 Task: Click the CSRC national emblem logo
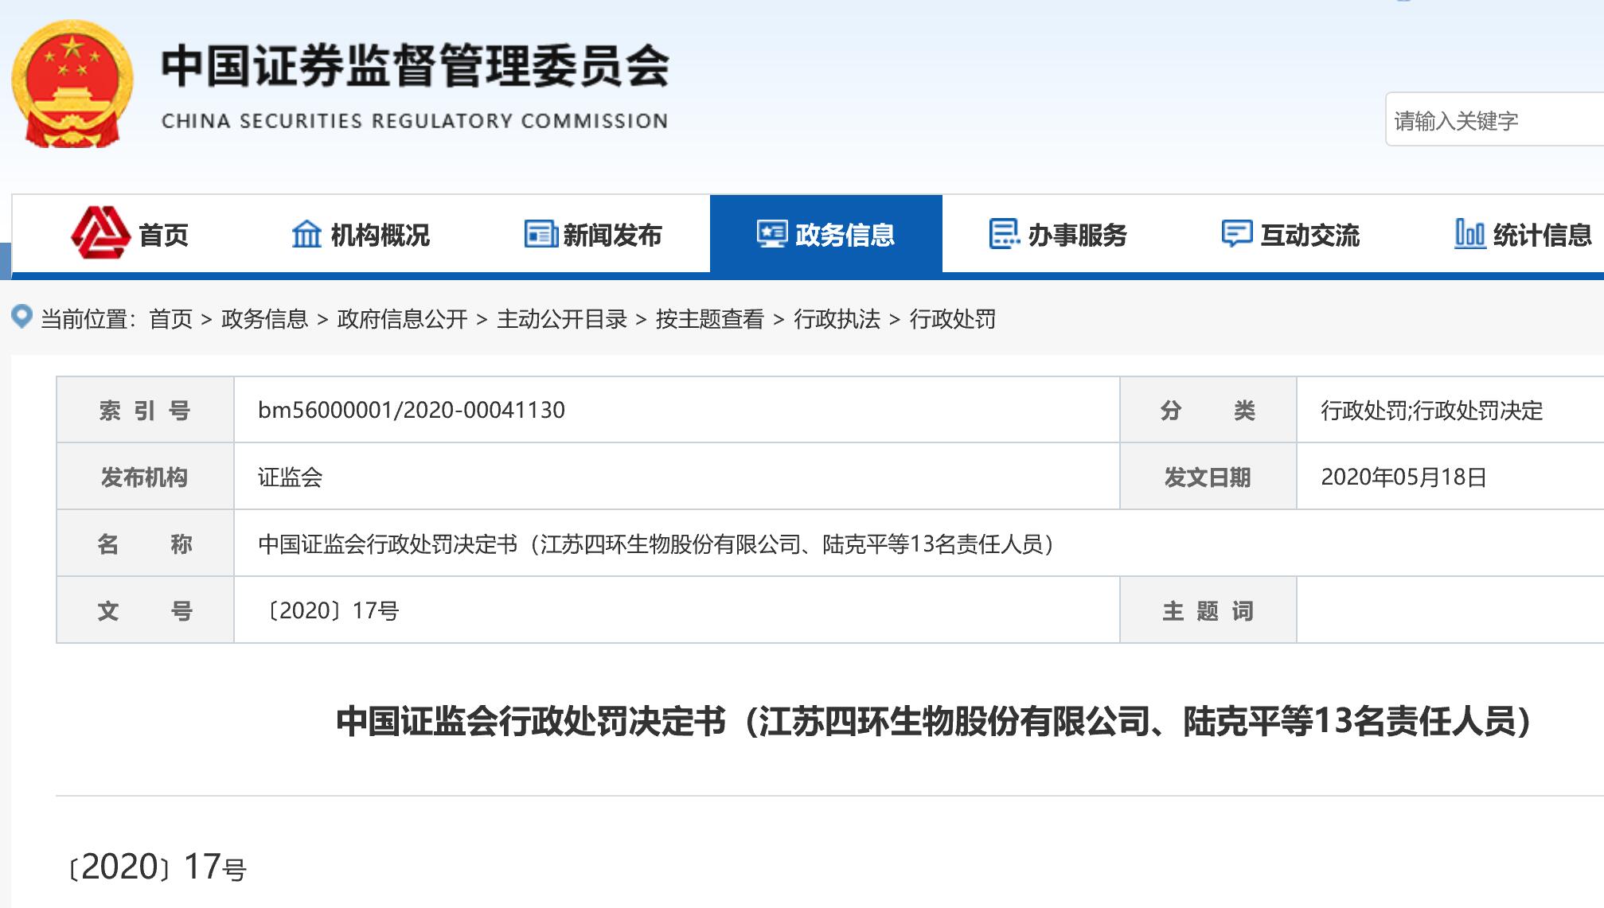click(x=72, y=85)
